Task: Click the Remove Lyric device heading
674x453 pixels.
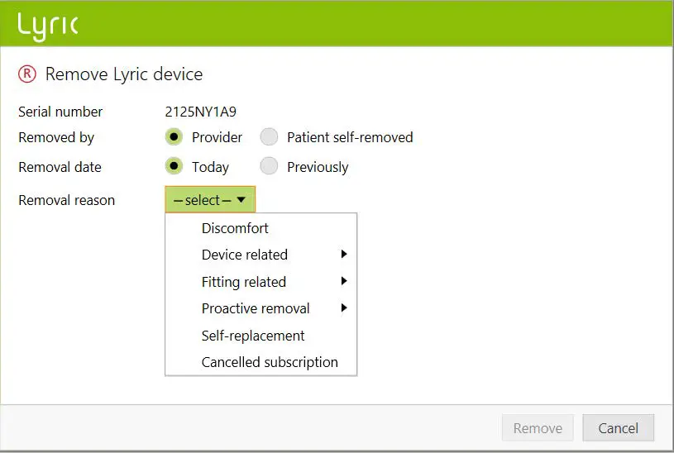Action: pos(124,74)
